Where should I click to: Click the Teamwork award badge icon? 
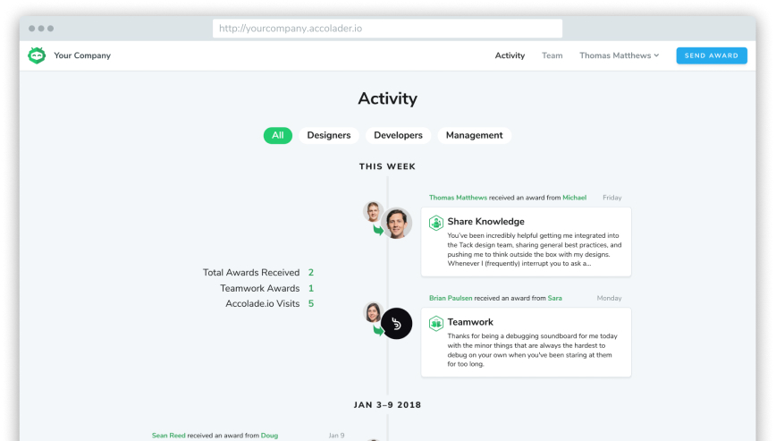coord(436,323)
